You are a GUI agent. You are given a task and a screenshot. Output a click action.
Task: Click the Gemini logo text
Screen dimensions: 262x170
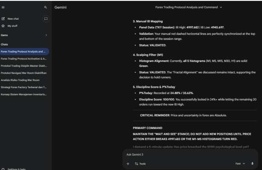pyautogui.click(x=60, y=8)
